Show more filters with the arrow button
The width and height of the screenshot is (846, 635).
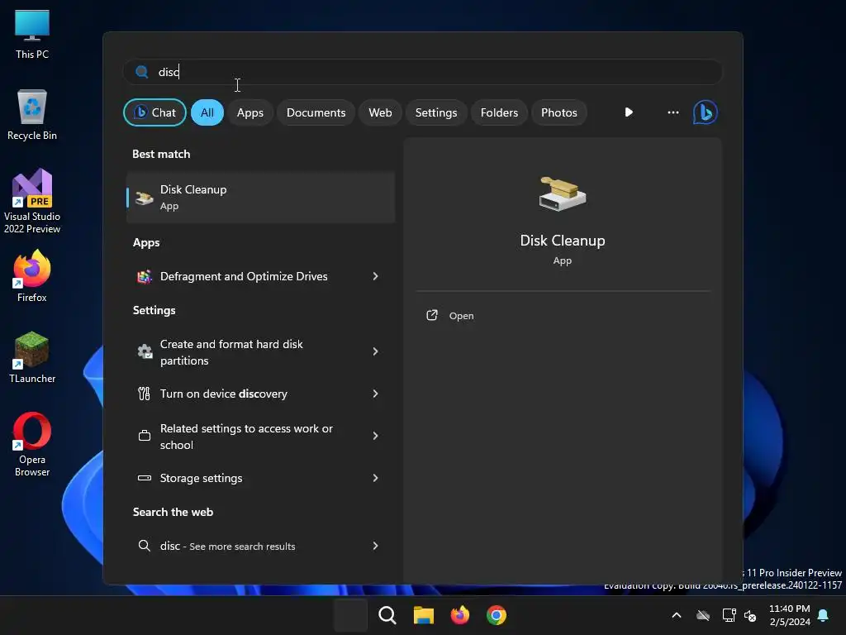point(629,112)
